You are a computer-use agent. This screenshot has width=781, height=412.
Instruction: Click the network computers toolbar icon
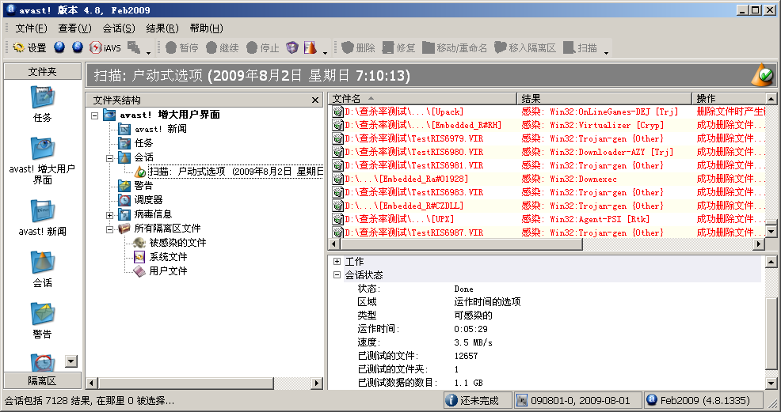point(134,47)
